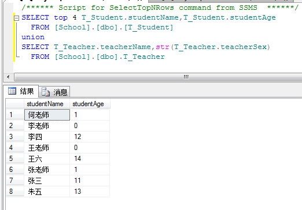The image size is (302, 210).
Task: Click 'top' keyword in first SELECT
Action: (61, 18)
